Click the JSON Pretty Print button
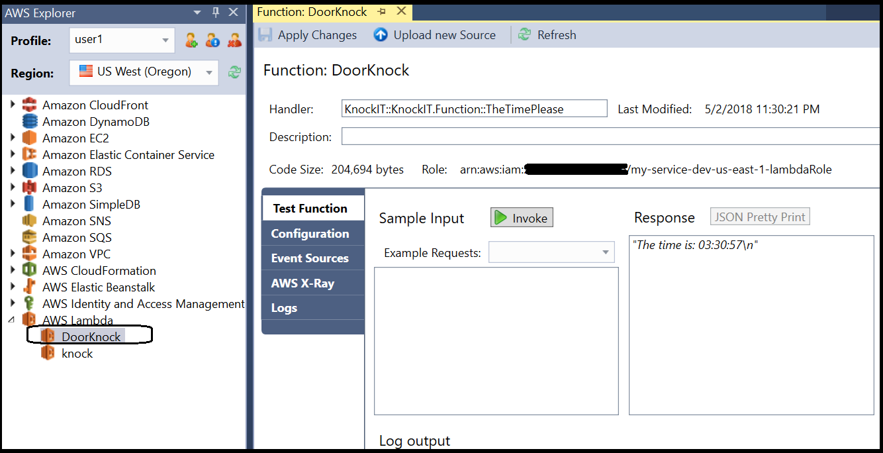Image resolution: width=883 pixels, height=453 pixels. tap(760, 217)
